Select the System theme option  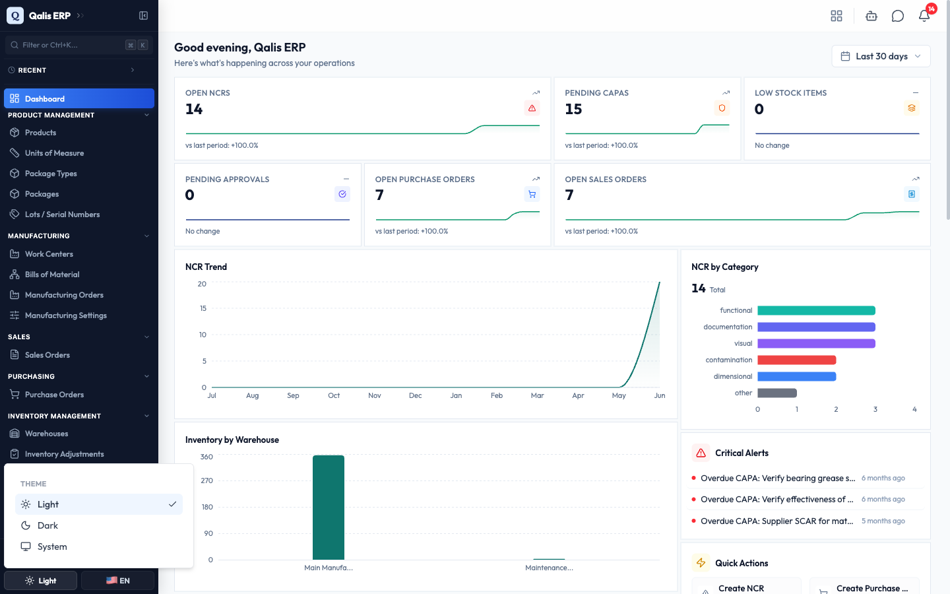(x=99, y=546)
